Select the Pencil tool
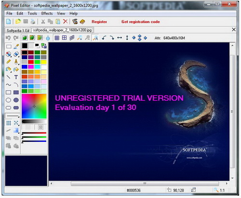This screenshot has width=241, height=198. pyautogui.click(x=9, y=62)
